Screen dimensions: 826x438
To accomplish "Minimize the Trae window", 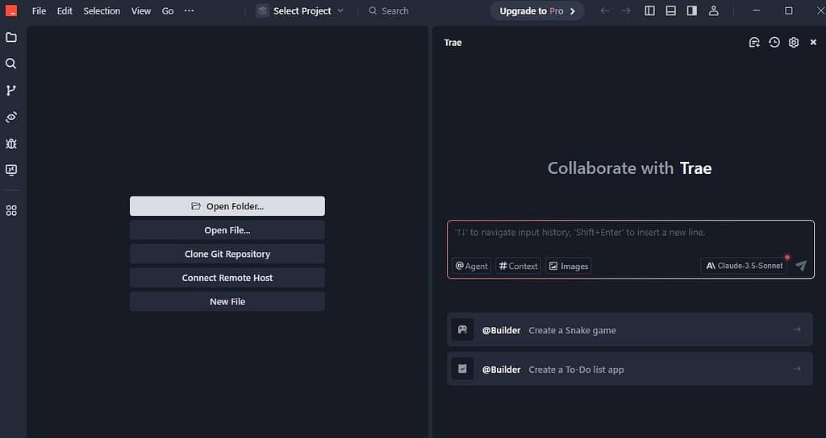I will pos(757,10).
